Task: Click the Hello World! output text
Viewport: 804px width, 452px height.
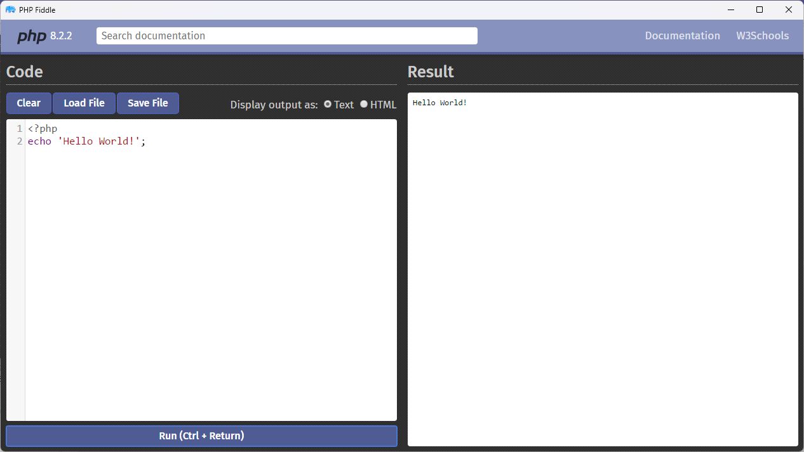Action: (438, 102)
